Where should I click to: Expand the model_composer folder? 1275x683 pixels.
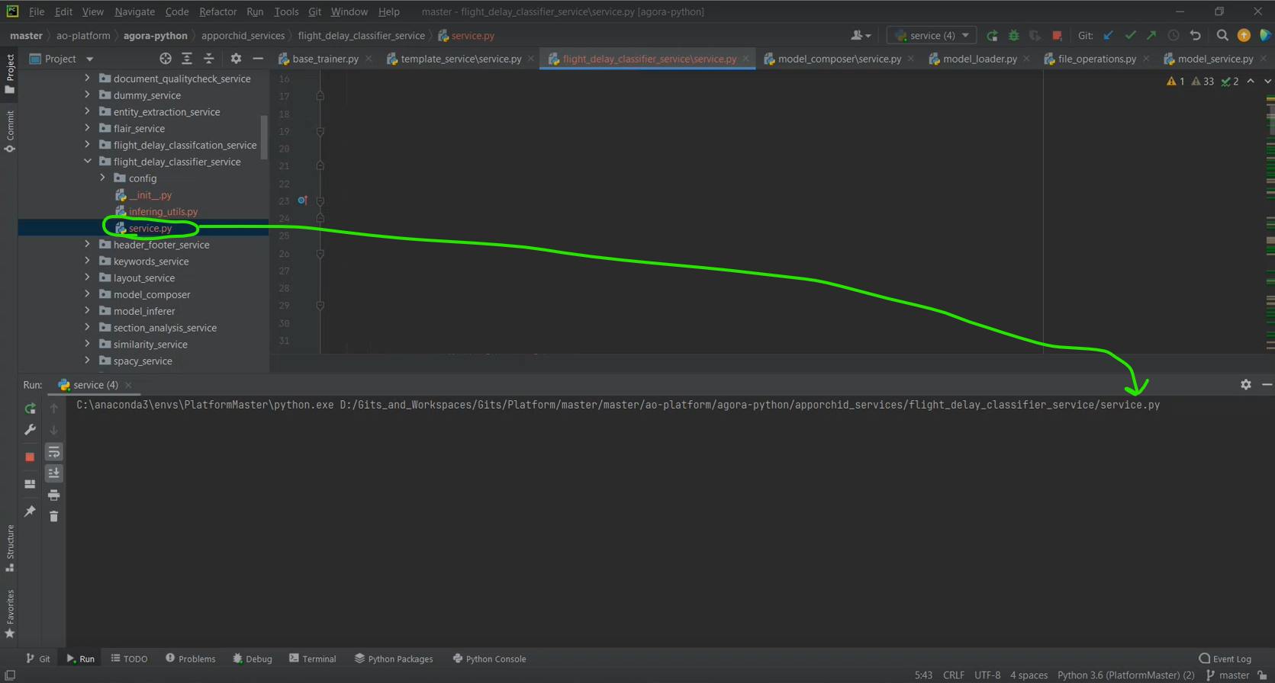pyautogui.click(x=87, y=294)
